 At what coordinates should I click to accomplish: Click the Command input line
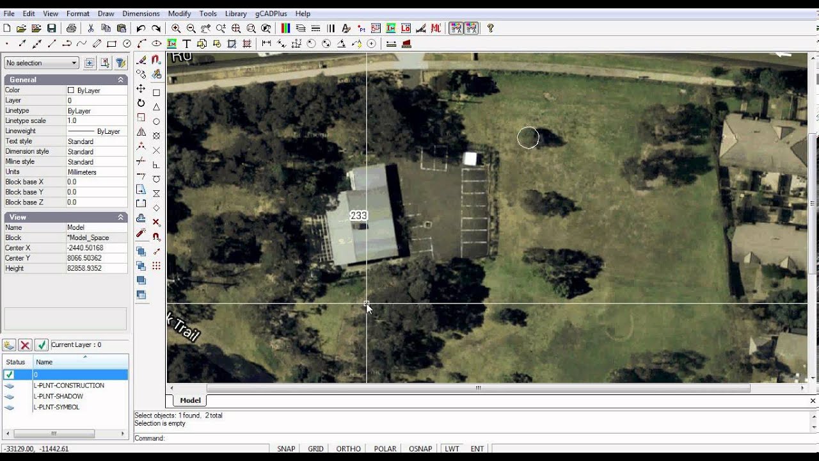point(473,438)
